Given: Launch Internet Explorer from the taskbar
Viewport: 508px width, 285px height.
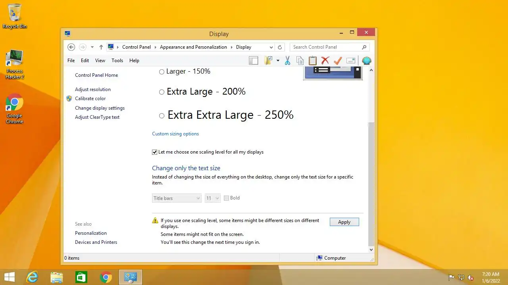Looking at the screenshot, I should 32,277.
